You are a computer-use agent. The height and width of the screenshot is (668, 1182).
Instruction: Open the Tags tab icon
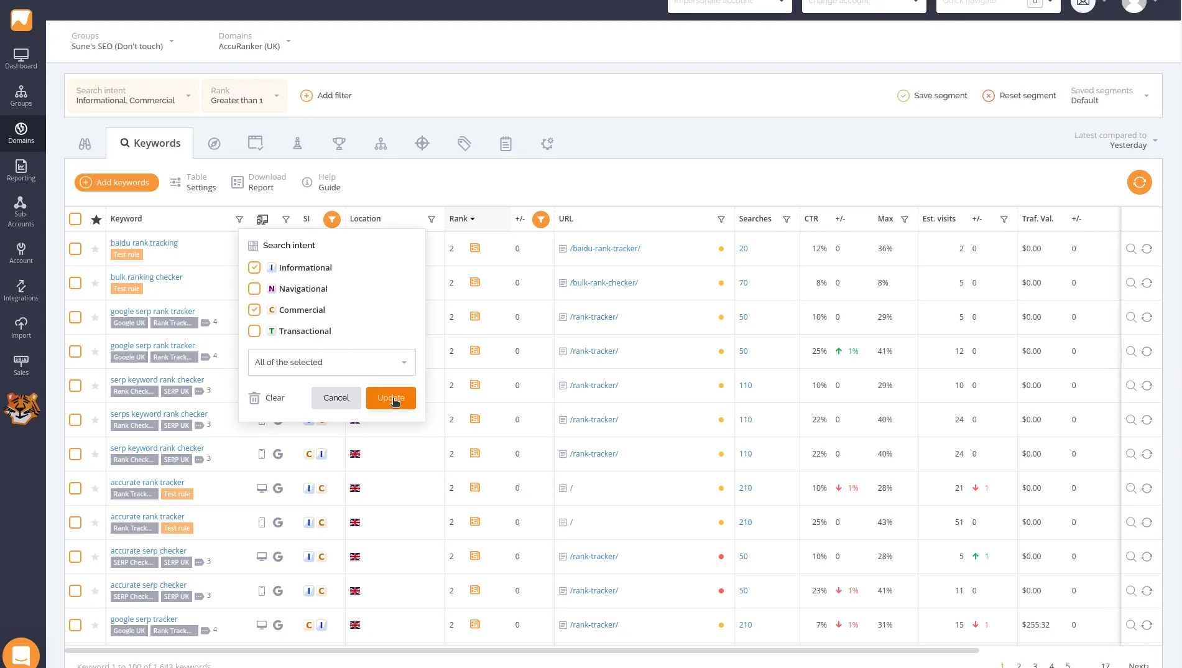(464, 143)
